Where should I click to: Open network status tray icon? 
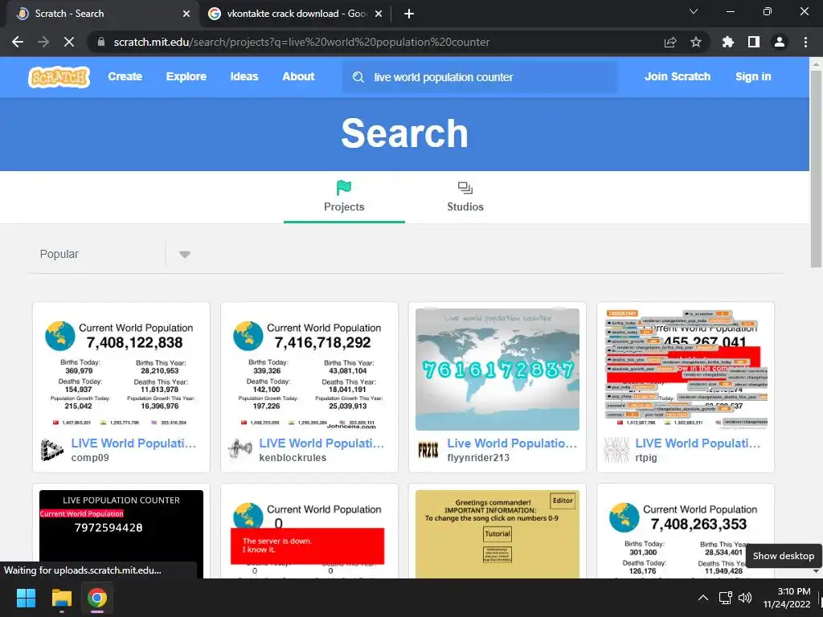pyautogui.click(x=726, y=598)
